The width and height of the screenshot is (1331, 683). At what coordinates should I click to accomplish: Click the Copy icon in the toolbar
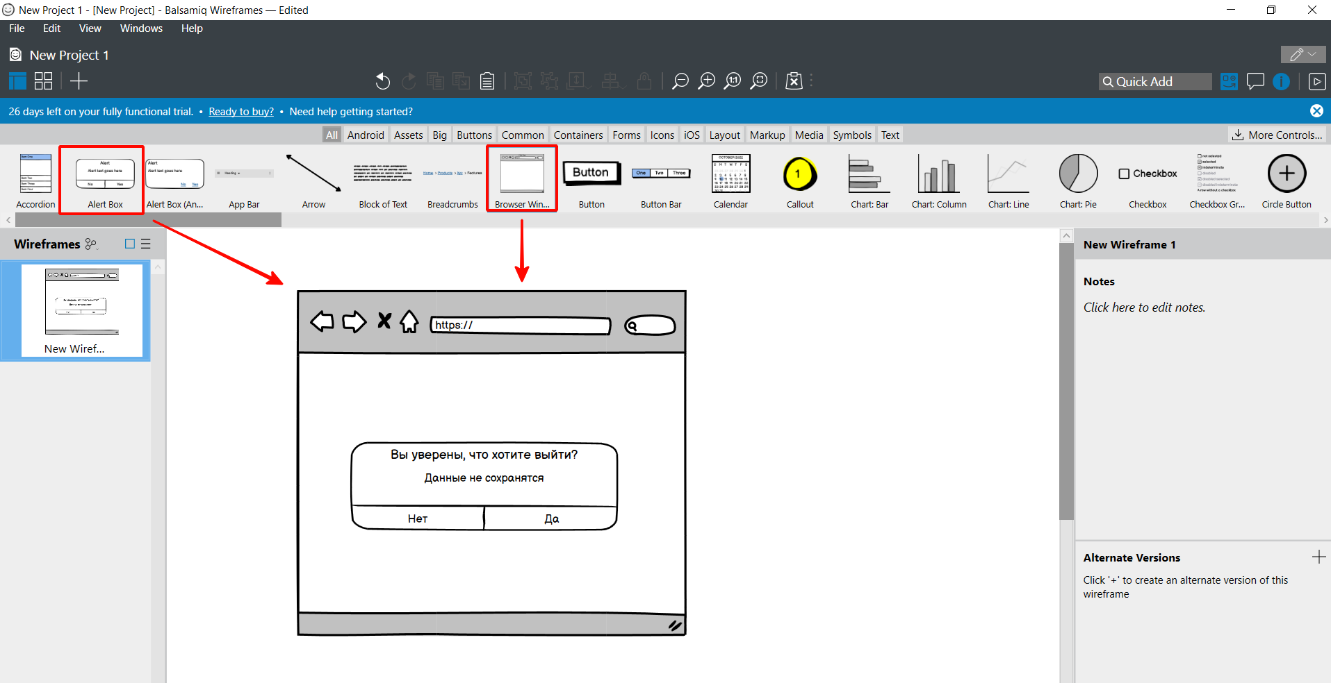click(x=435, y=81)
